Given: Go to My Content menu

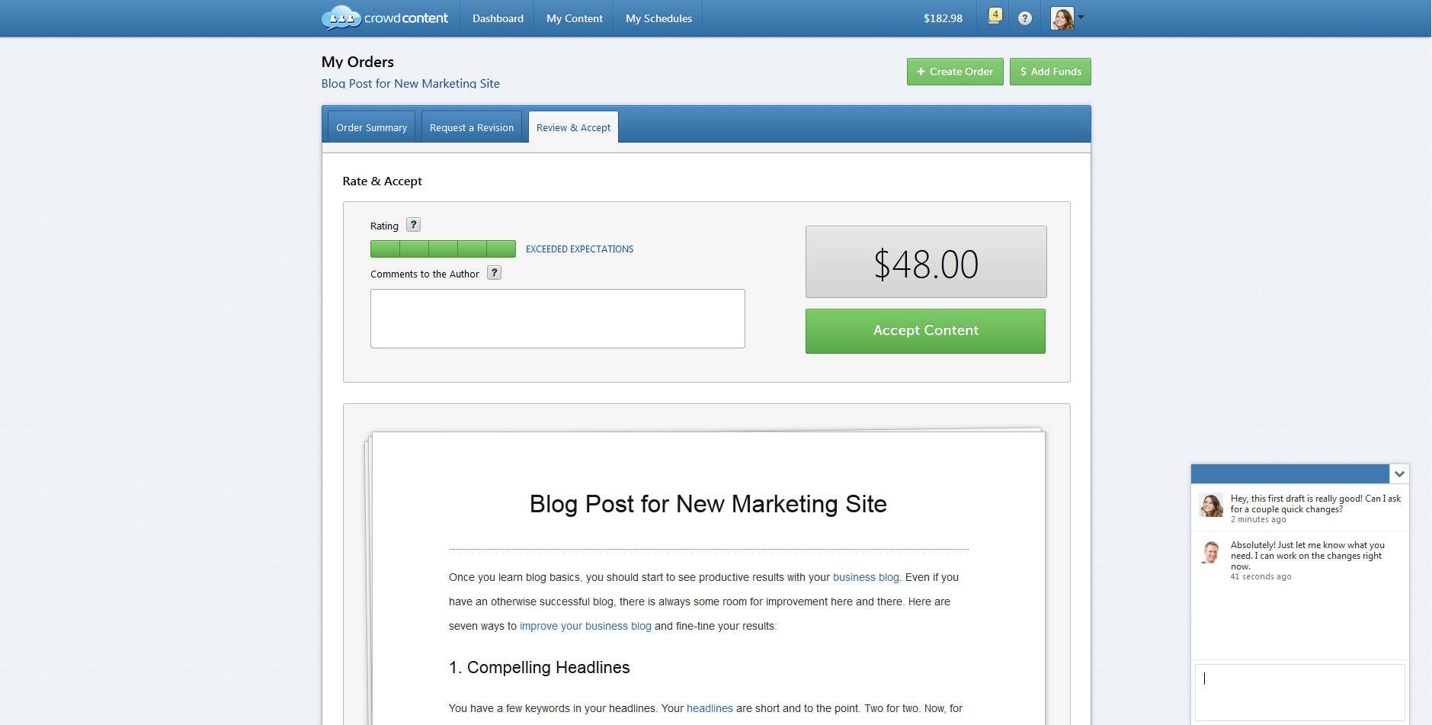Looking at the screenshot, I should coord(574,18).
